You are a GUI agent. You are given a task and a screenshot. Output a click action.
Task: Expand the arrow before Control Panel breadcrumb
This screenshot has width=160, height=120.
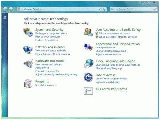pyautogui.click(x=22, y=9)
